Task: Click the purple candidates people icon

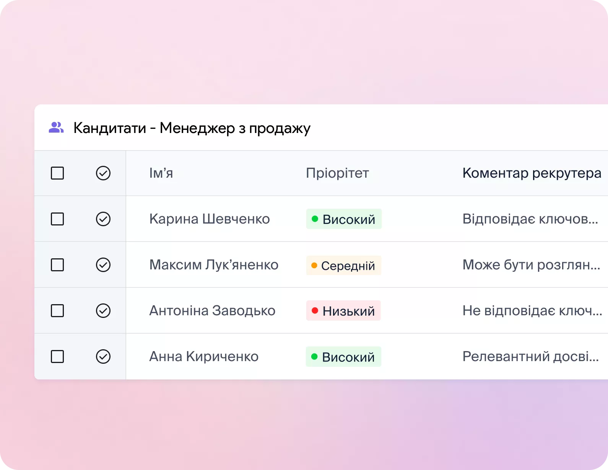Action: pos(56,127)
